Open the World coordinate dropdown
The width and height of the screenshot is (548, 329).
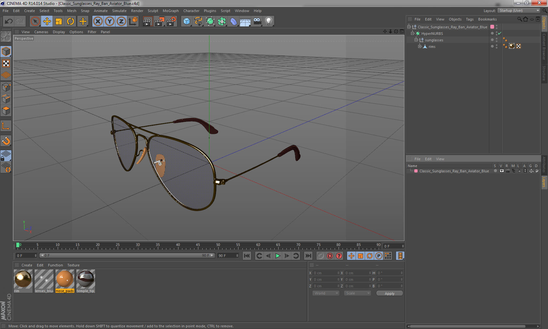pos(326,293)
